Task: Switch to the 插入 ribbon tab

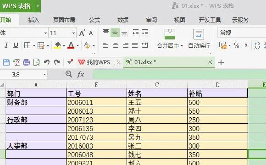Action: click(33, 20)
